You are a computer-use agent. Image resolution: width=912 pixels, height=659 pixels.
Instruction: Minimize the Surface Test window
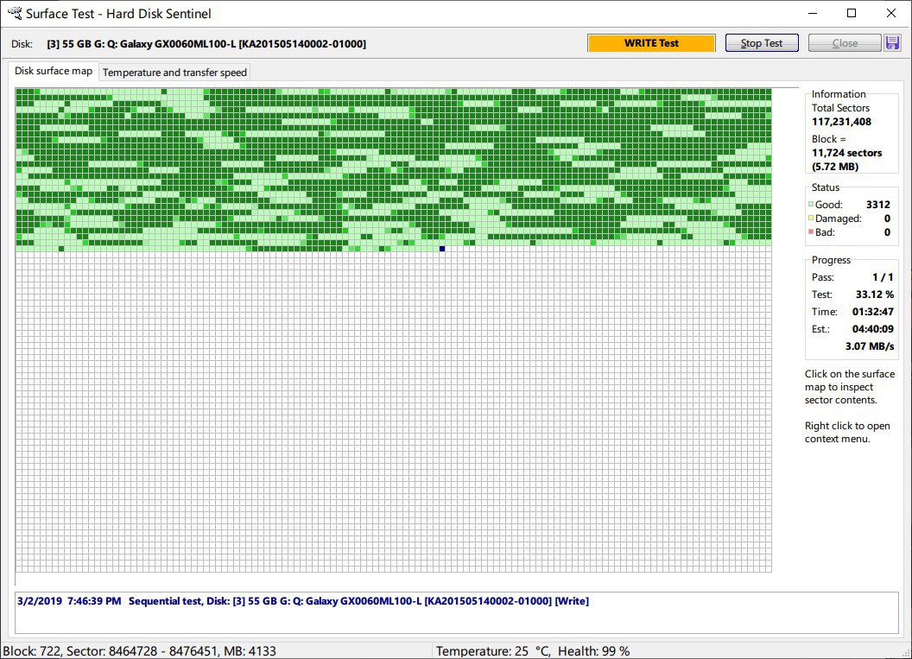tap(813, 13)
